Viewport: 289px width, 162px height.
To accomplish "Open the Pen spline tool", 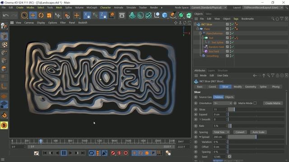I will point(172,15).
